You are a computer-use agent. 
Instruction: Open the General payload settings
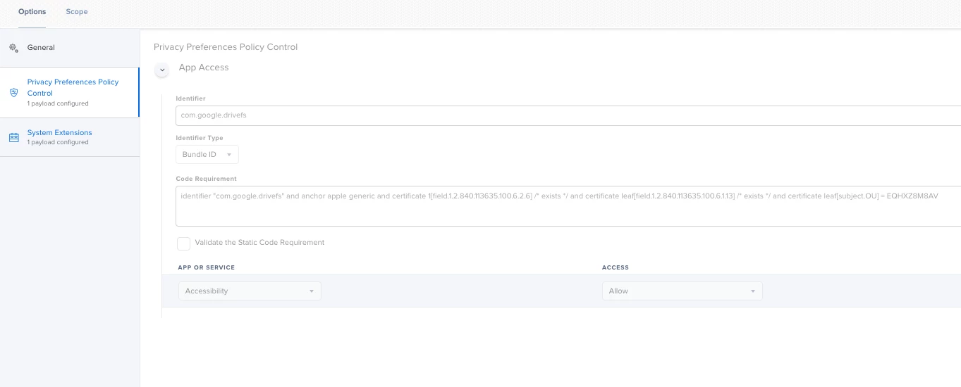tap(70, 48)
